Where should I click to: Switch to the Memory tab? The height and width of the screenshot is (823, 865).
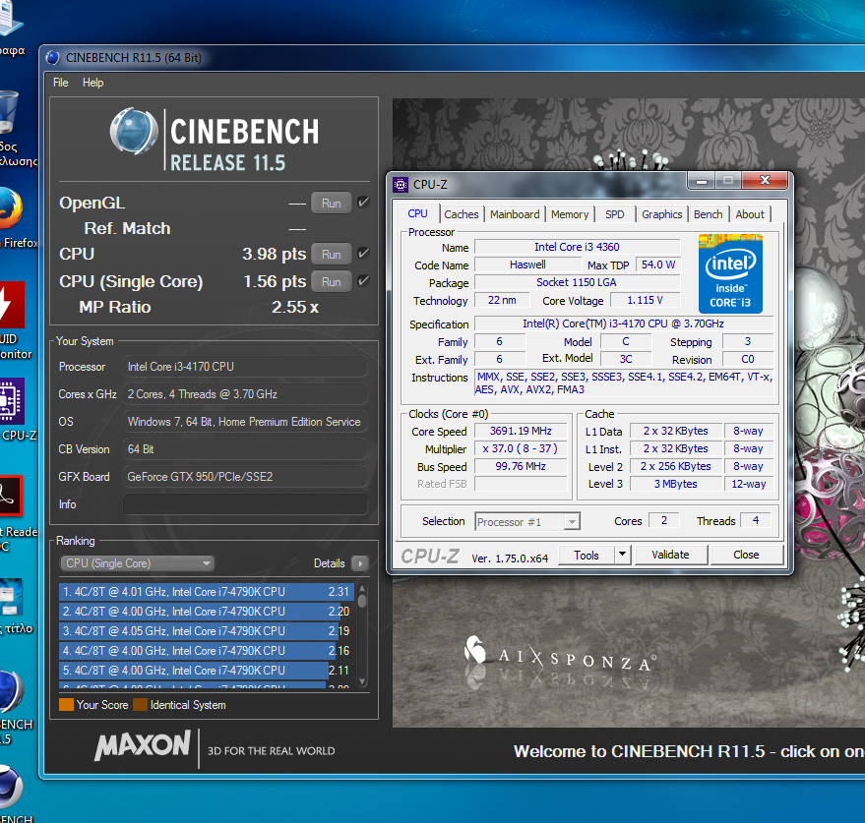(570, 214)
